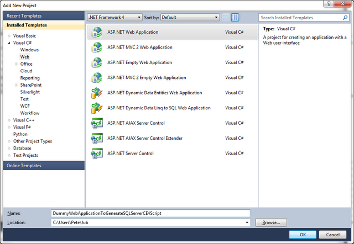Click the Dynamic Data Entities Web Application icon
This screenshot has width=354, height=244.
97,93
